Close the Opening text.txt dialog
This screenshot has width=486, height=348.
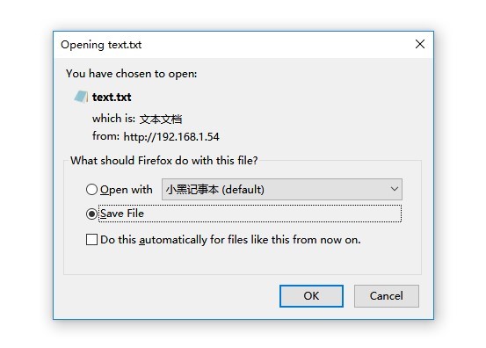[x=420, y=44]
